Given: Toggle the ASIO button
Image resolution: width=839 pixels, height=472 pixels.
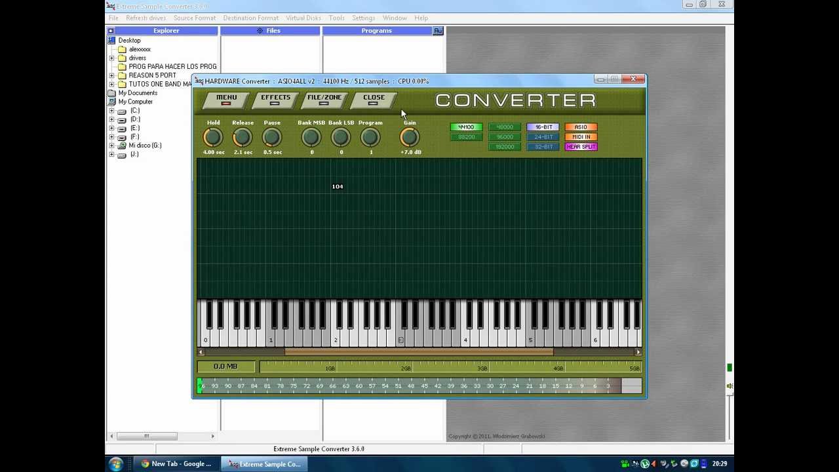Looking at the screenshot, I should tap(581, 127).
